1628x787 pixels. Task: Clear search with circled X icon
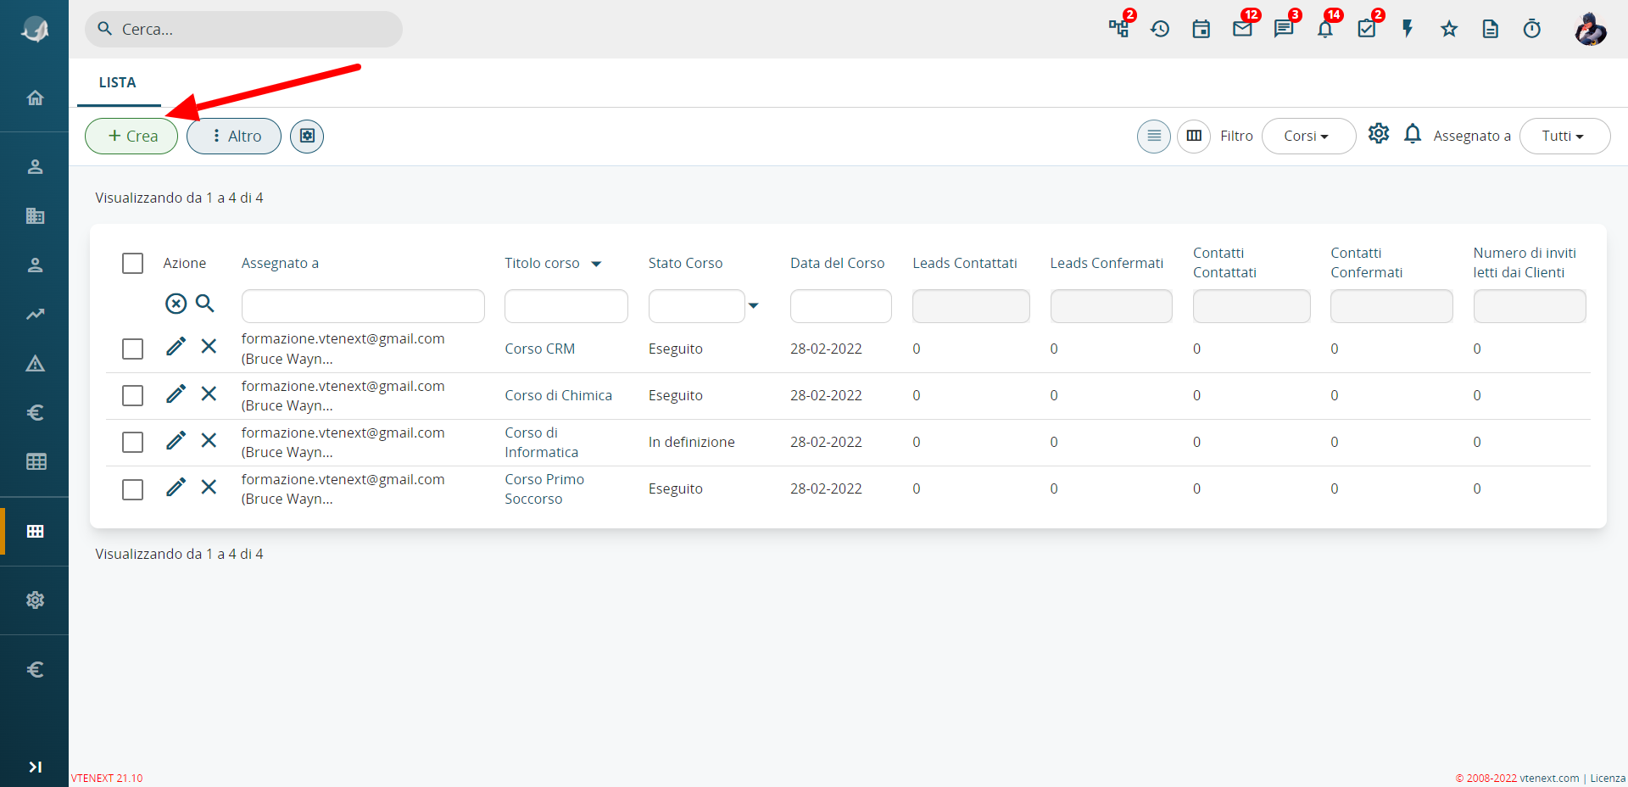(176, 304)
